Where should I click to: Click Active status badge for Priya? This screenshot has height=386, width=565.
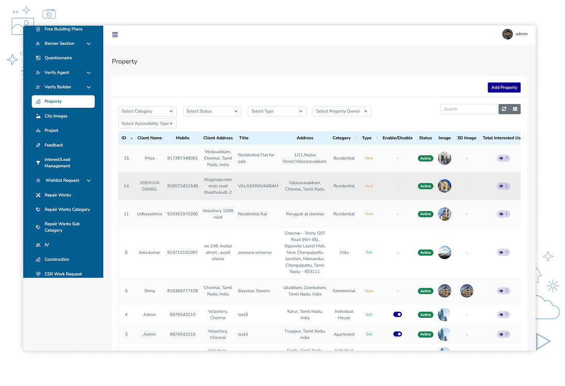pos(426,158)
